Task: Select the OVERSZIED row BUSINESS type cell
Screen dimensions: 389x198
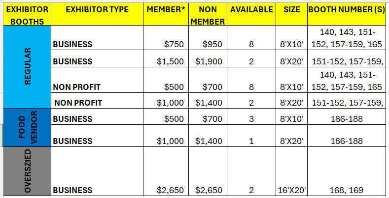Action: [x=97, y=171]
